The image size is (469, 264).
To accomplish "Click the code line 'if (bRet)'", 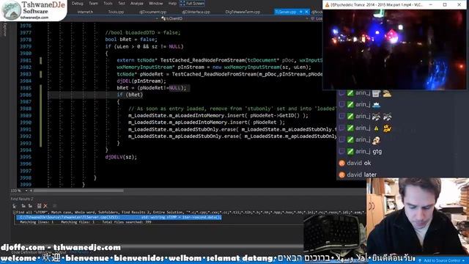I will [x=130, y=95].
